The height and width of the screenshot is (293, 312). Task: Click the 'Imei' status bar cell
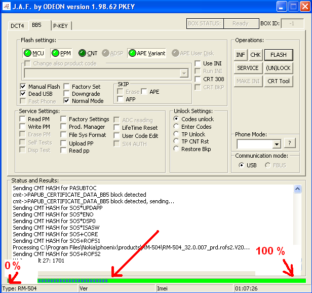point(194,288)
